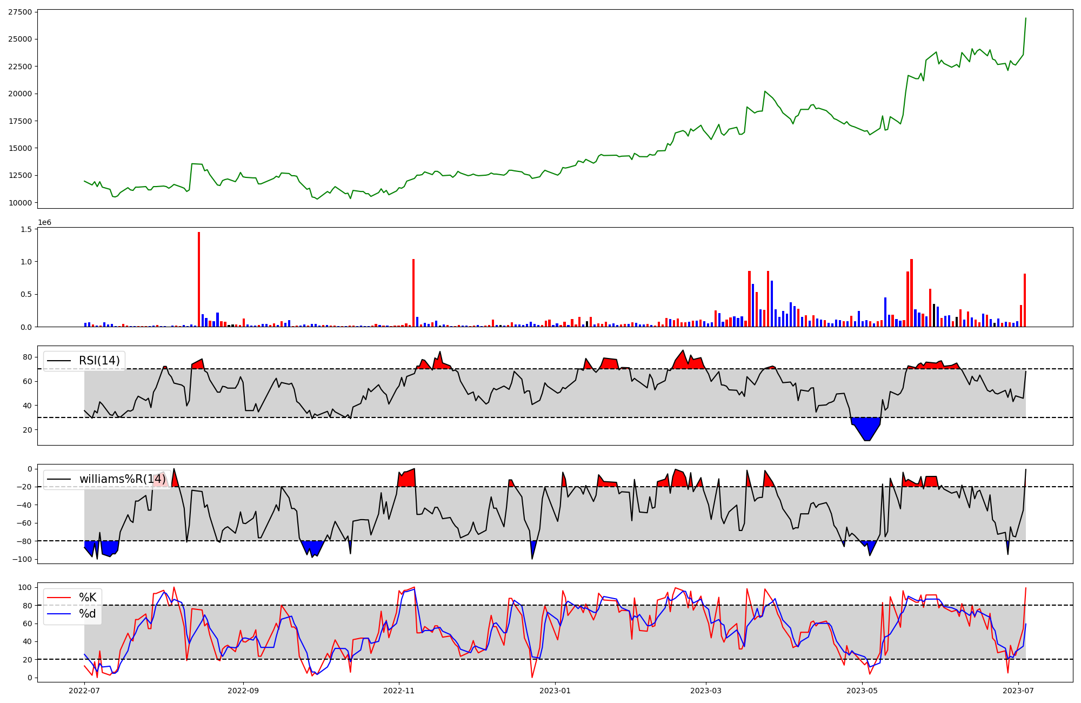Select the 2023-03 date label on x-axis
The height and width of the screenshot is (703, 1081).
point(706,691)
